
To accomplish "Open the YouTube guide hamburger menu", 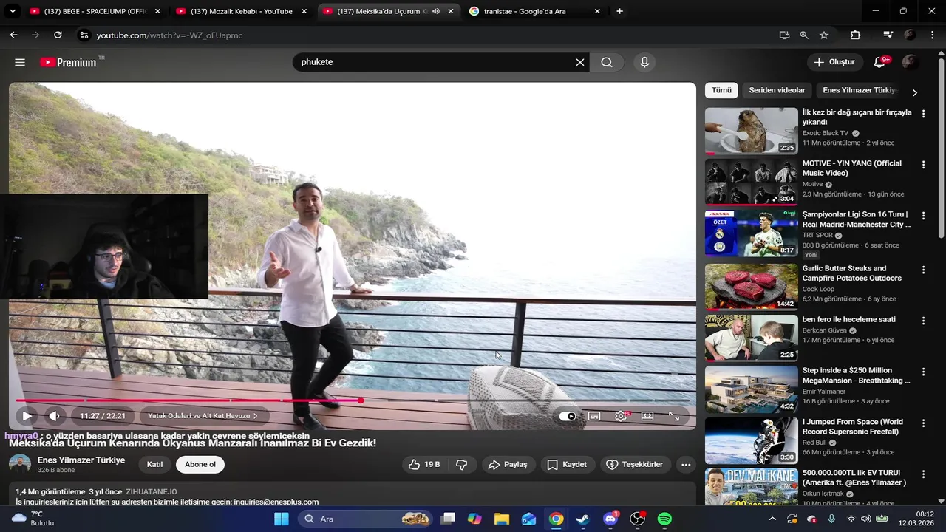I will 20,63.
